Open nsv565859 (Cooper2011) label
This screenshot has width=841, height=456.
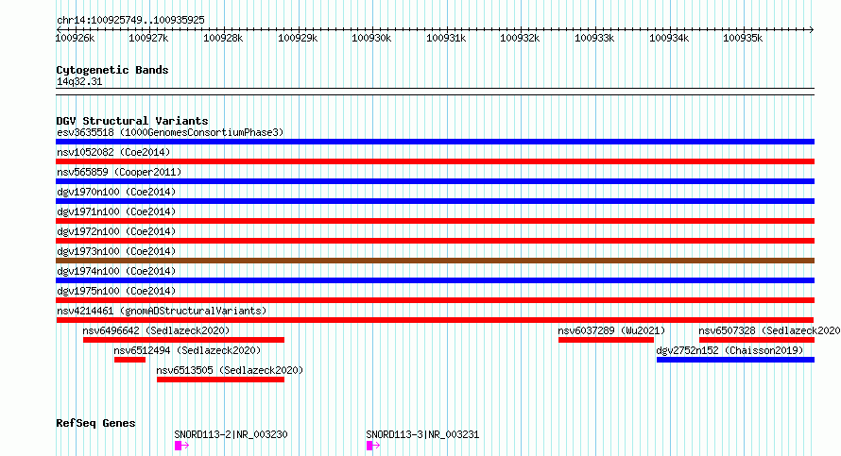[119, 172]
